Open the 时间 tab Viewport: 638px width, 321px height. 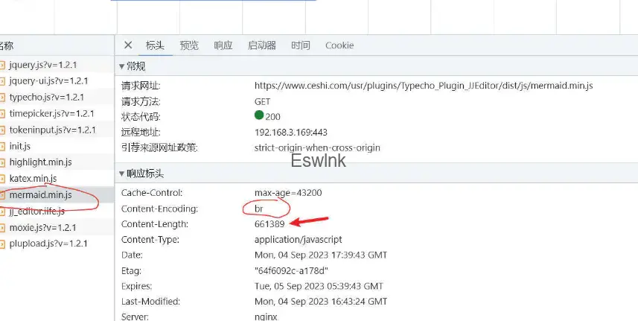[x=301, y=45]
